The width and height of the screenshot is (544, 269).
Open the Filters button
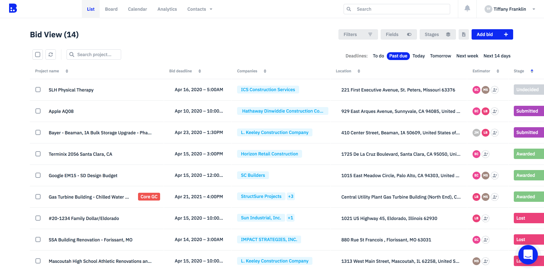coord(358,34)
